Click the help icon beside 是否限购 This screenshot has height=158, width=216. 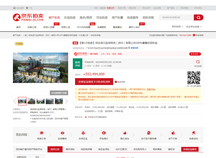coord(122,111)
